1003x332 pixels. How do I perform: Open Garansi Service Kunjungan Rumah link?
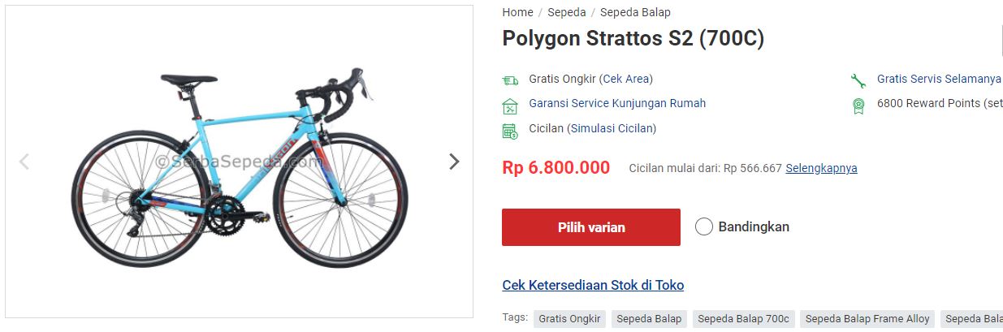coord(617,103)
